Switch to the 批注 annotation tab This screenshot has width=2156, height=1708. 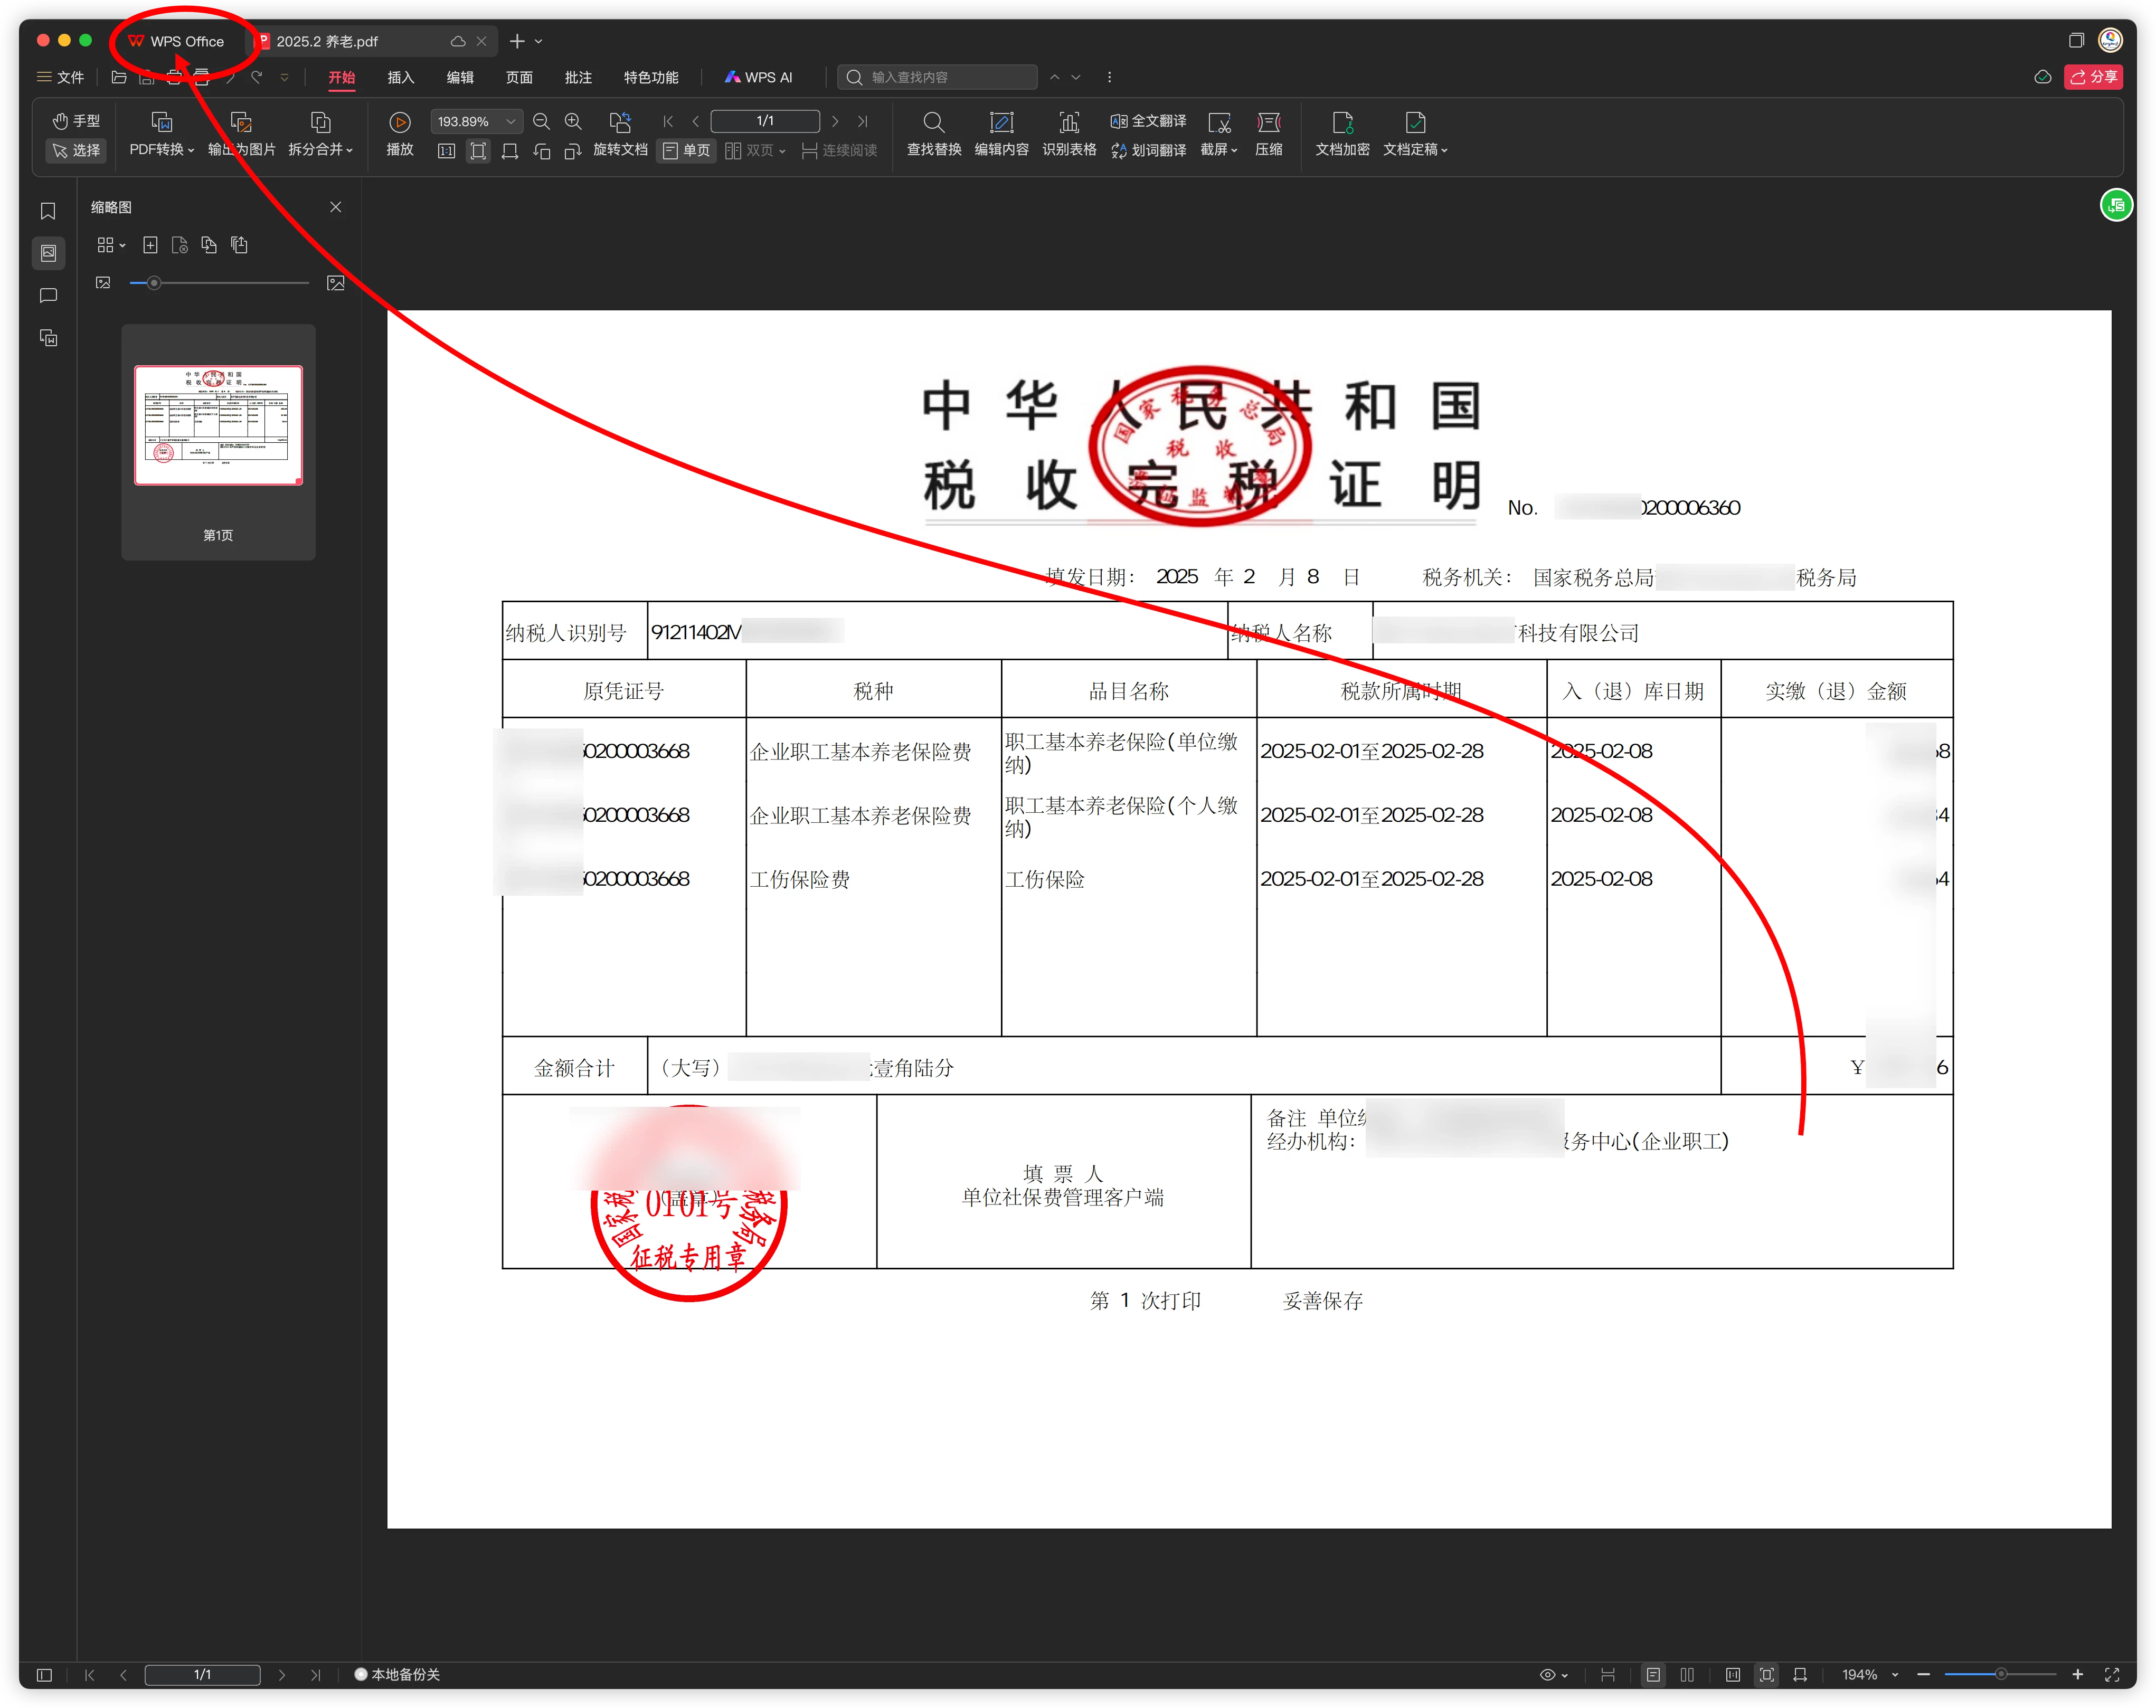tap(578, 77)
